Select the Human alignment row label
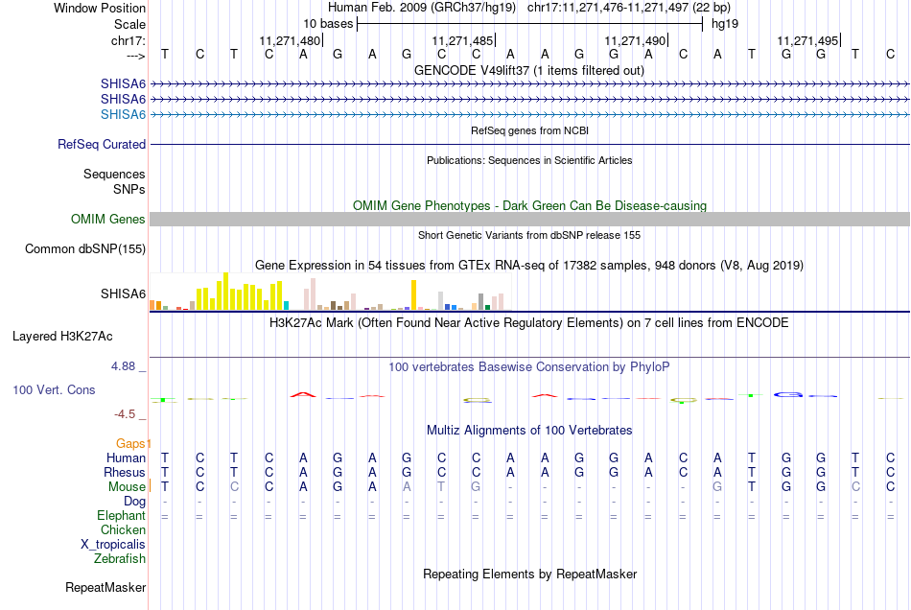911x610 pixels. [x=126, y=457]
